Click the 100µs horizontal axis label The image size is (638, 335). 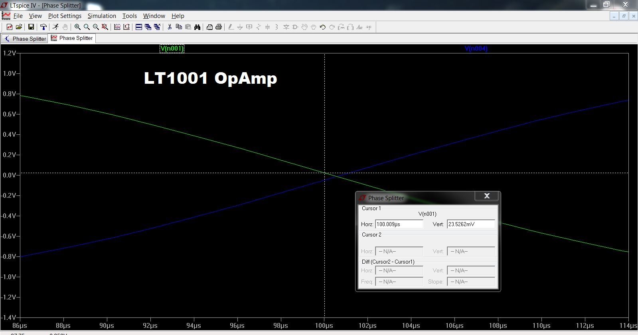click(x=324, y=326)
